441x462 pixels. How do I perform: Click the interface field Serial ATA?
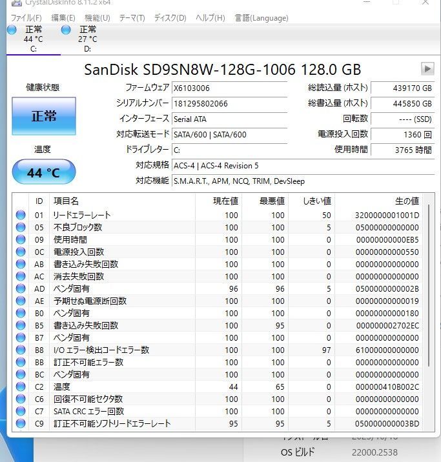[229, 119]
